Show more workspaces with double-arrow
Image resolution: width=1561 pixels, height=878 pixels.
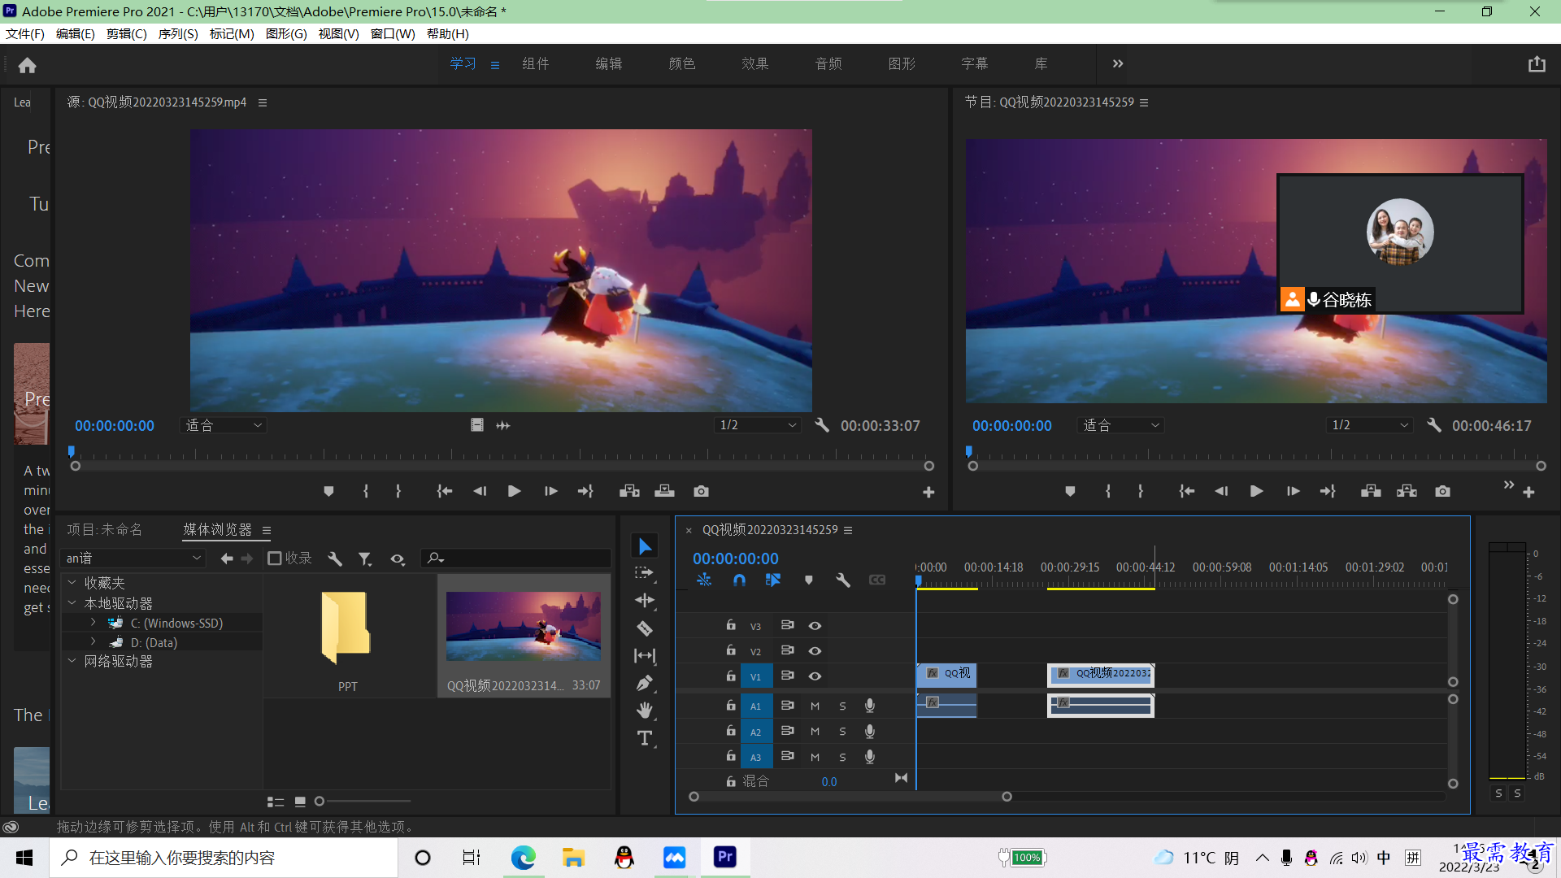click(x=1118, y=63)
